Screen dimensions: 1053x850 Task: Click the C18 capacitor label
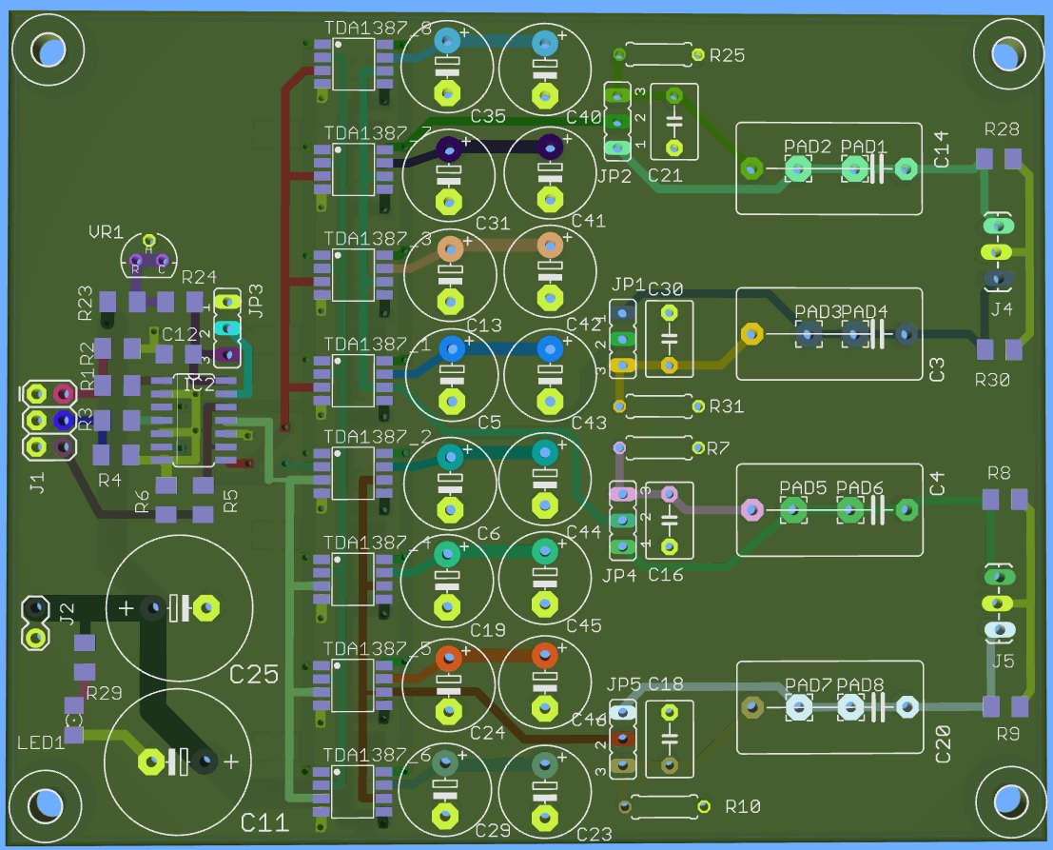pos(666,684)
